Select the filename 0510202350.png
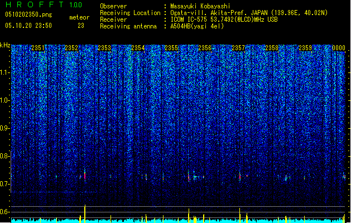The width and height of the screenshot is (351, 223). (x=28, y=14)
